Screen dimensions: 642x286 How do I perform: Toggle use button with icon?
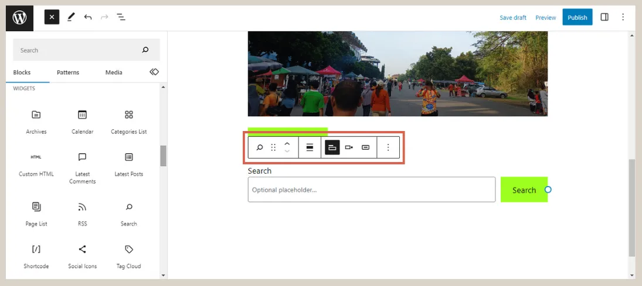(366, 147)
